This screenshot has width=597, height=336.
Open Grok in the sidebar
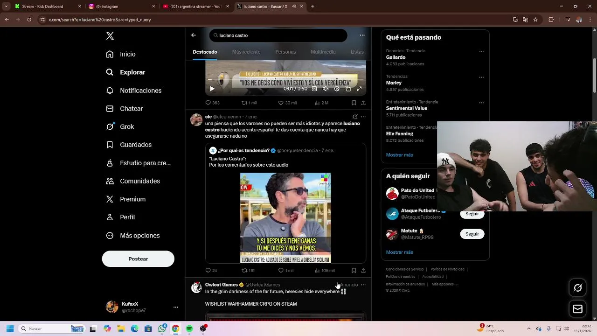coord(120,126)
